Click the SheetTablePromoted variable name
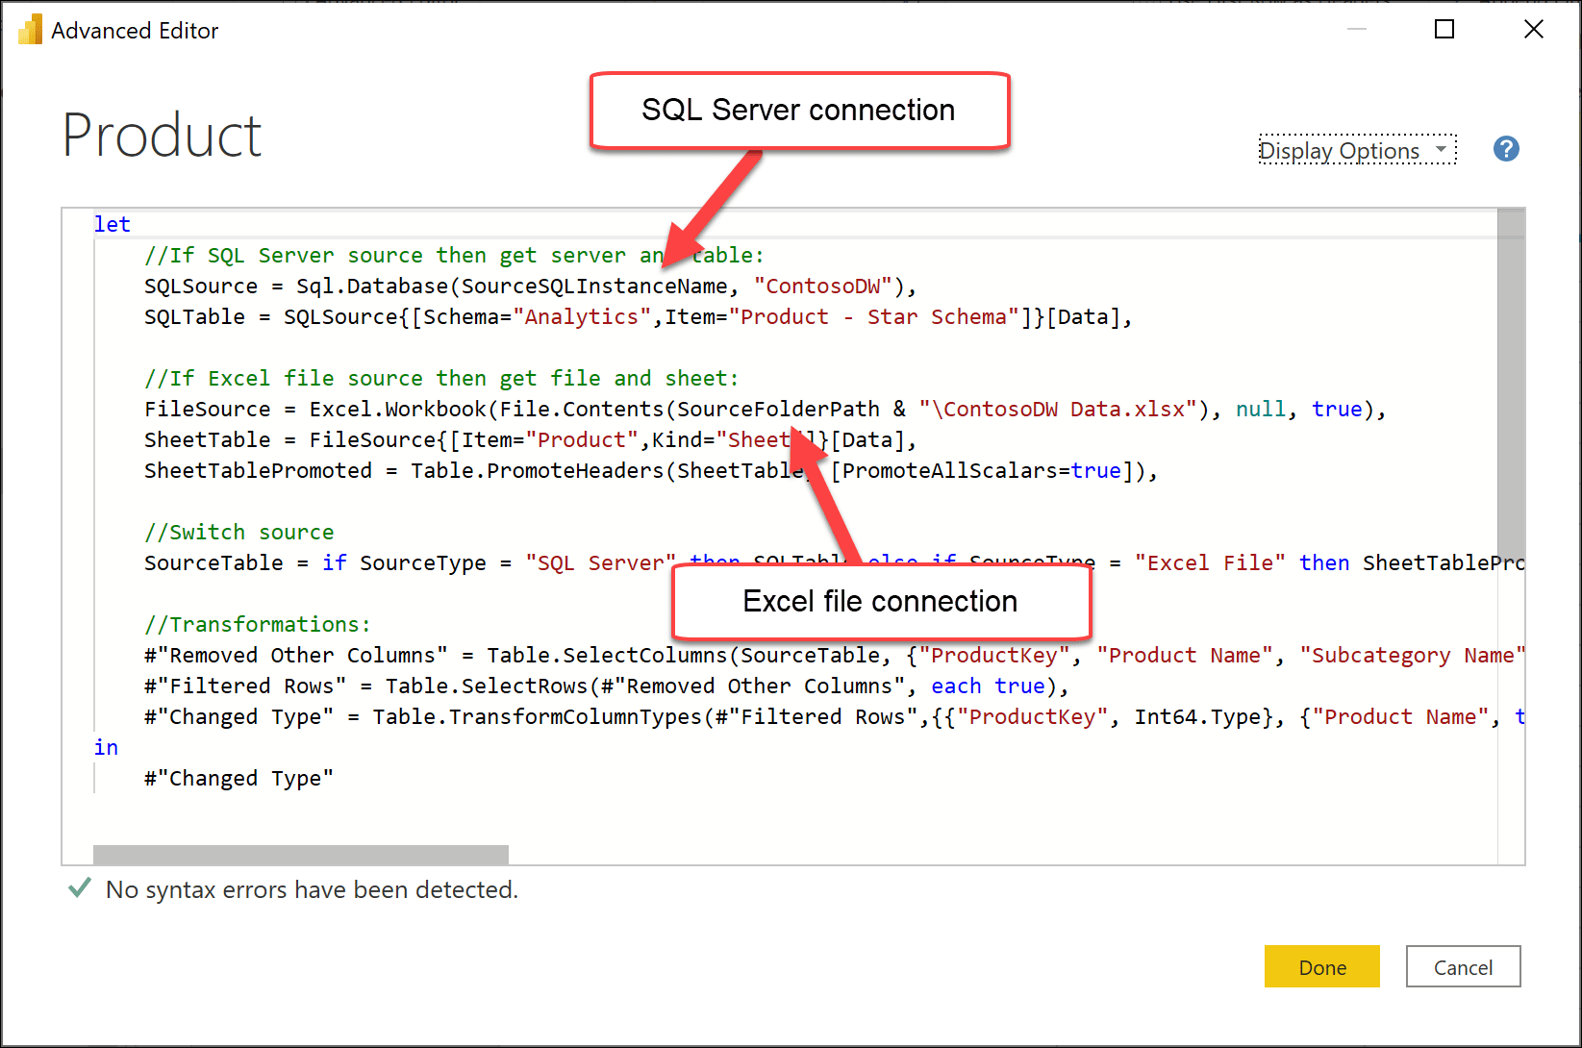Viewport: 1582px width, 1048px height. (258, 470)
